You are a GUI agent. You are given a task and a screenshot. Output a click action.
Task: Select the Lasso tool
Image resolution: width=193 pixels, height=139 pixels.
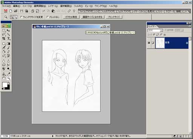point(4,34)
